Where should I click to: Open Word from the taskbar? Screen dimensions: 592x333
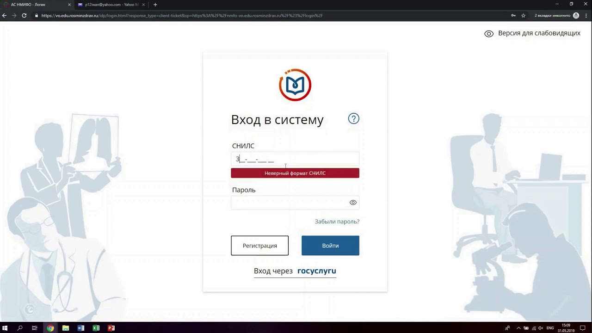[x=81, y=328]
